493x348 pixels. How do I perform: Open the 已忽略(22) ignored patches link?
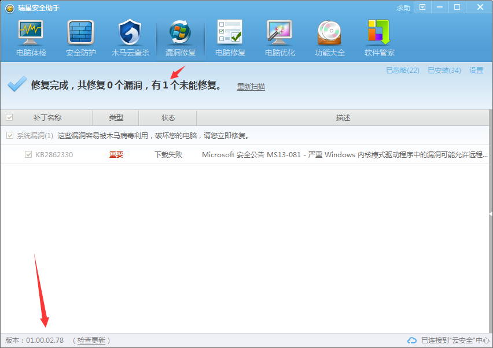click(403, 71)
